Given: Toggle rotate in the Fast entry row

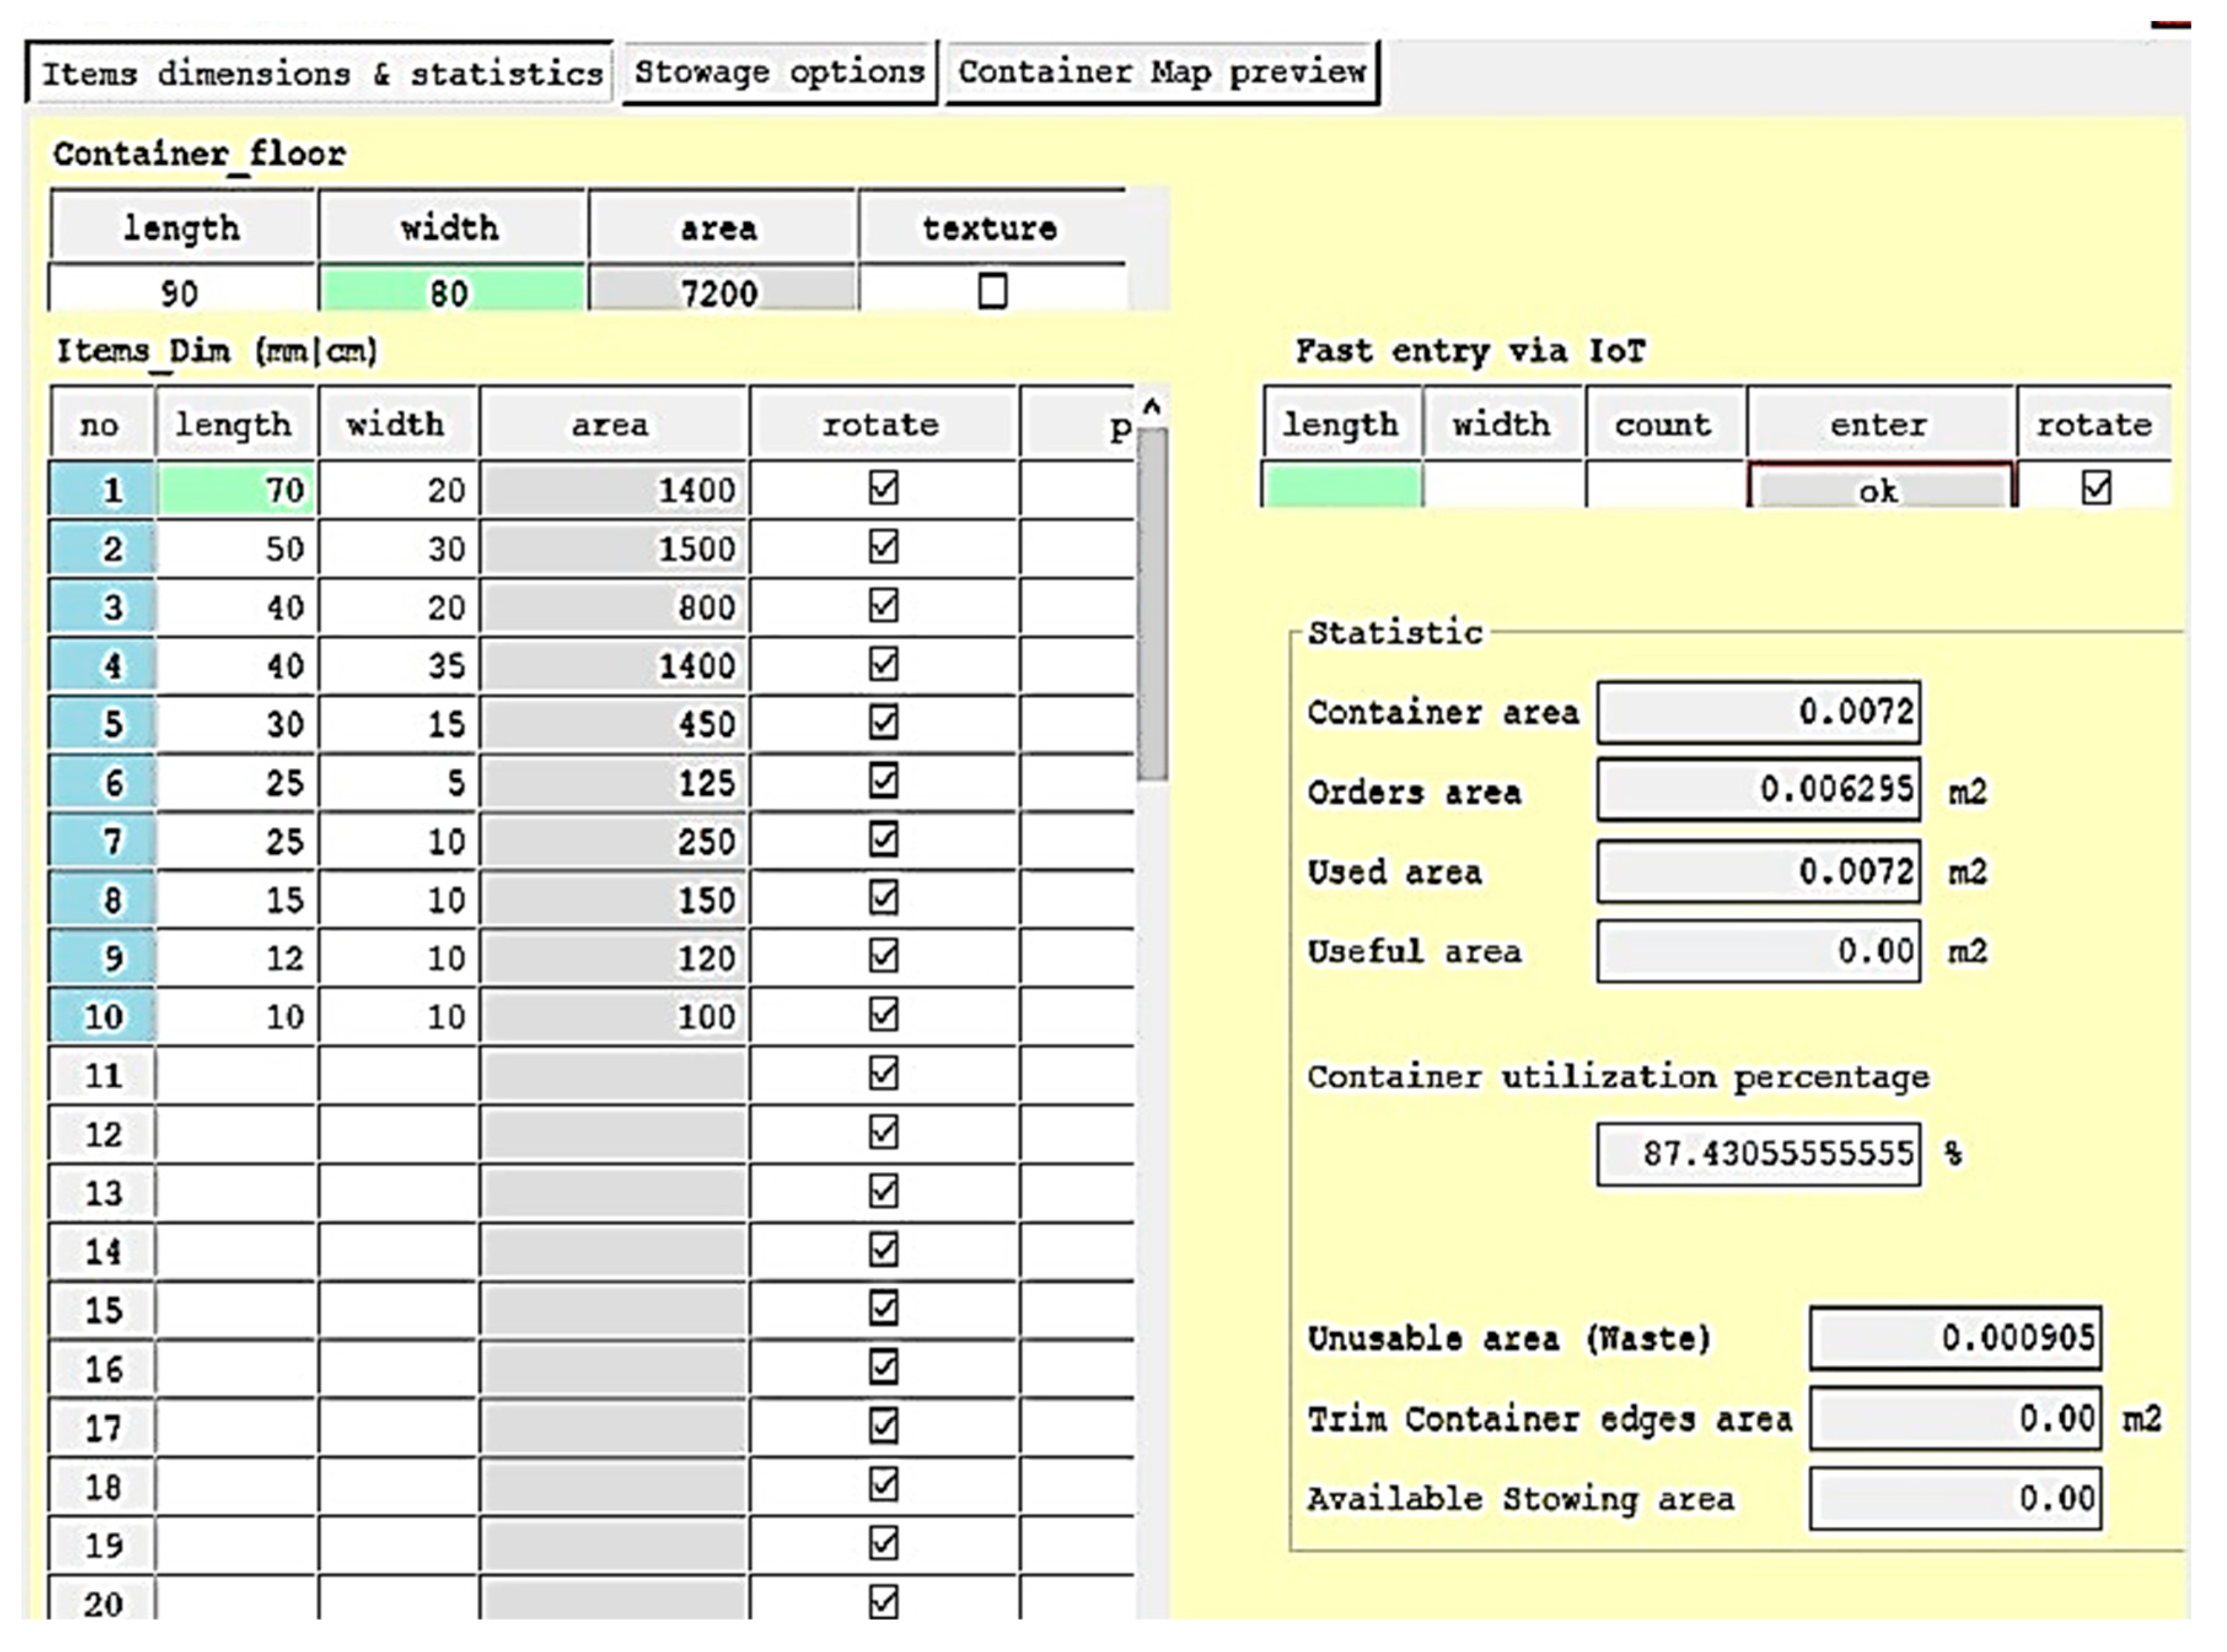Looking at the screenshot, I should (x=2099, y=489).
